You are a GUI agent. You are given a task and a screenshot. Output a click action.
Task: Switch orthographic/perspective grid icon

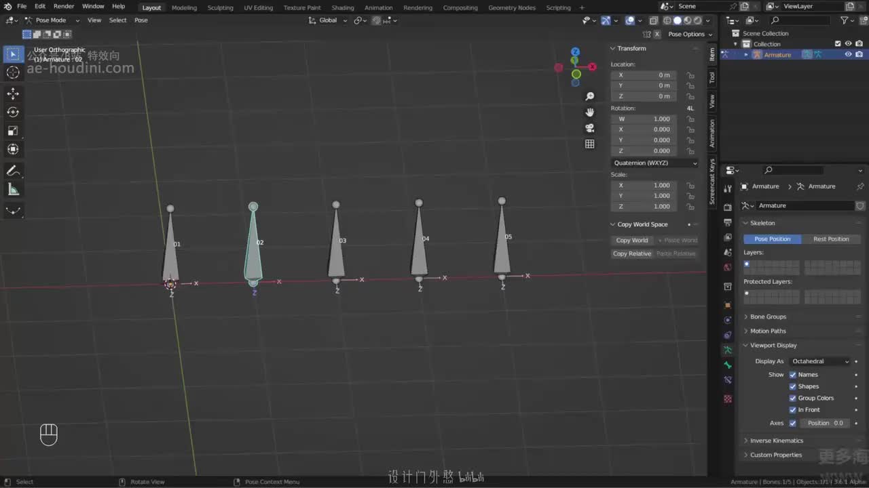click(589, 144)
